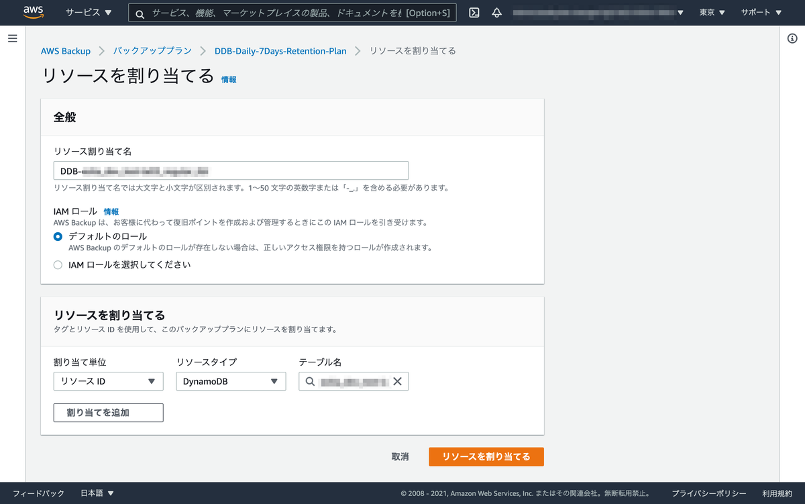Select デフォルトのロール radio button
This screenshot has width=805, height=504.
(x=58, y=236)
